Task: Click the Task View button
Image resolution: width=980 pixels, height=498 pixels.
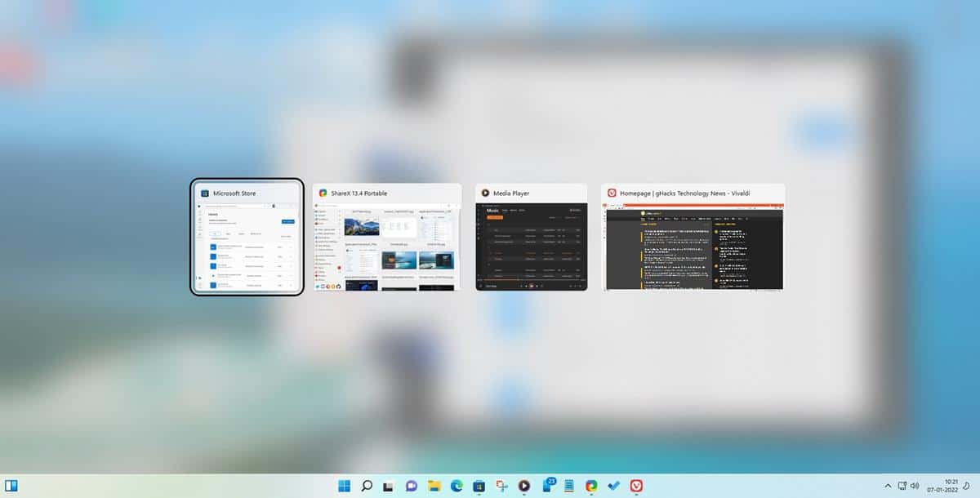Action: click(388, 485)
